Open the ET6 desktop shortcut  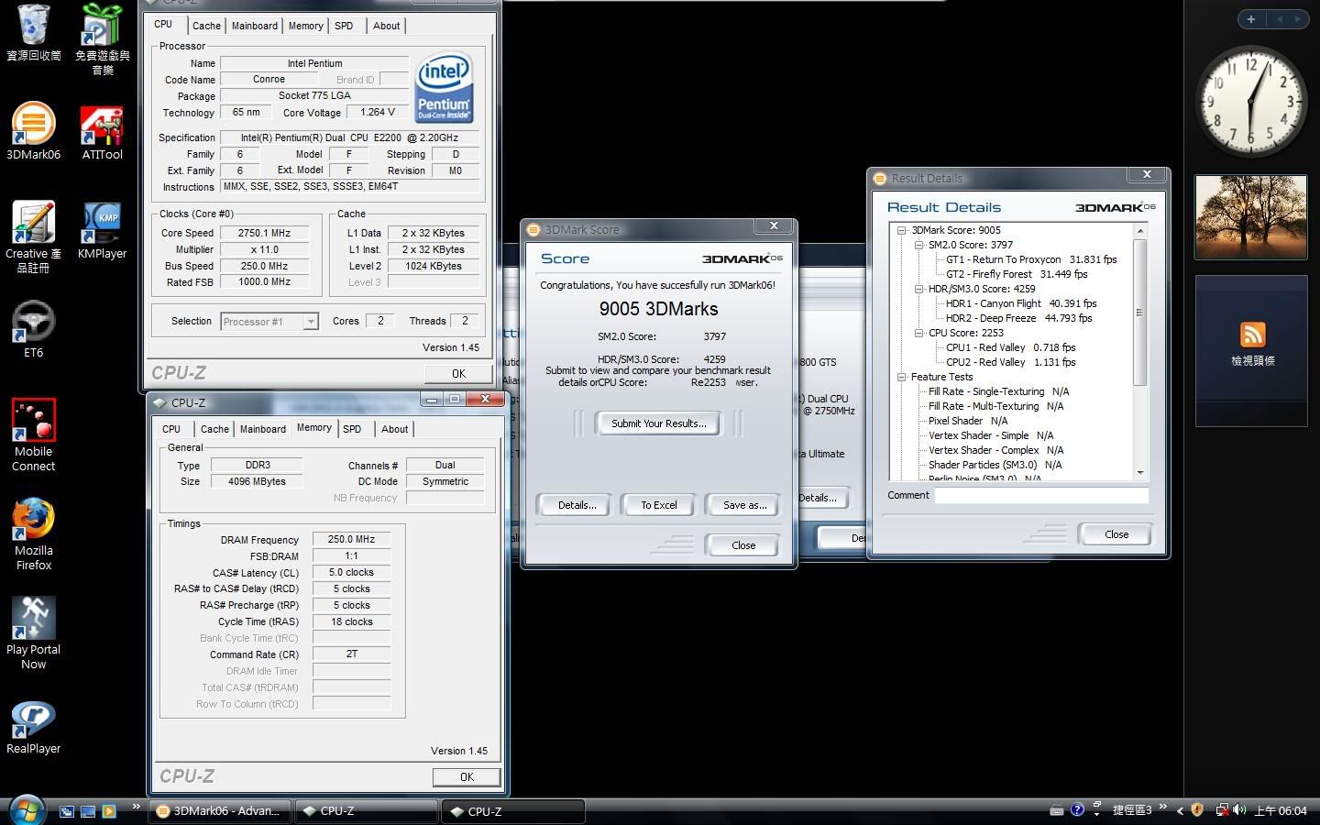click(x=33, y=330)
